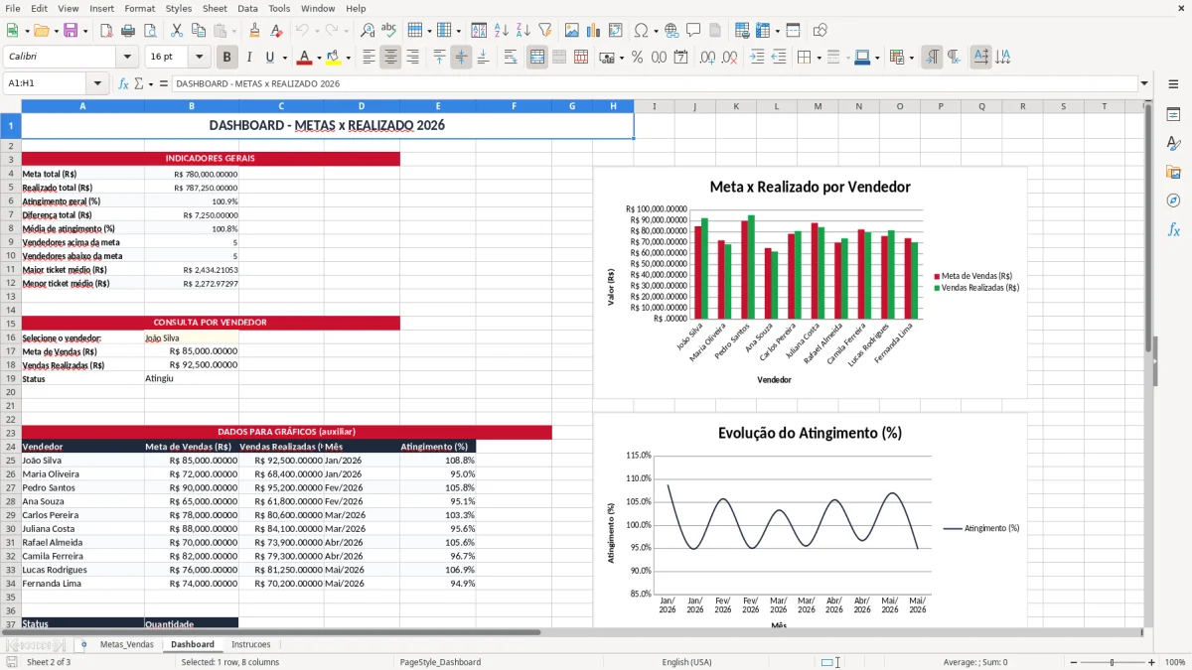Image resolution: width=1192 pixels, height=670 pixels.
Task: Open the Borders dropdown arrow
Action: (x=820, y=58)
